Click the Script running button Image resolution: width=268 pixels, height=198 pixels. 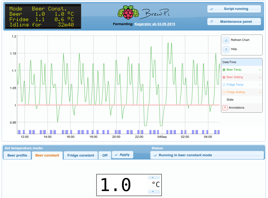(234, 9)
